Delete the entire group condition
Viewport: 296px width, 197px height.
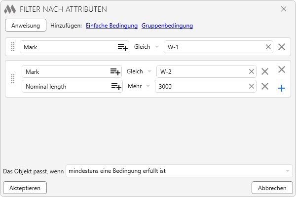(282, 70)
